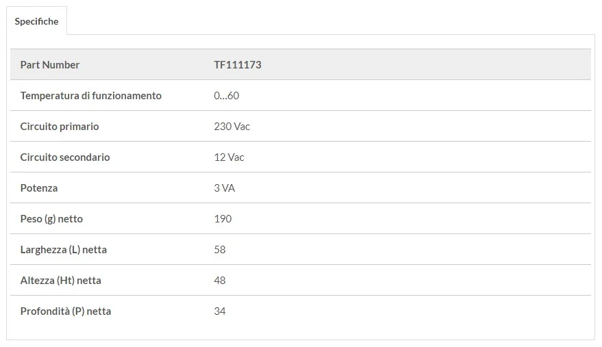Click the Potenza label
This screenshot has height=347, width=602.
39,188
